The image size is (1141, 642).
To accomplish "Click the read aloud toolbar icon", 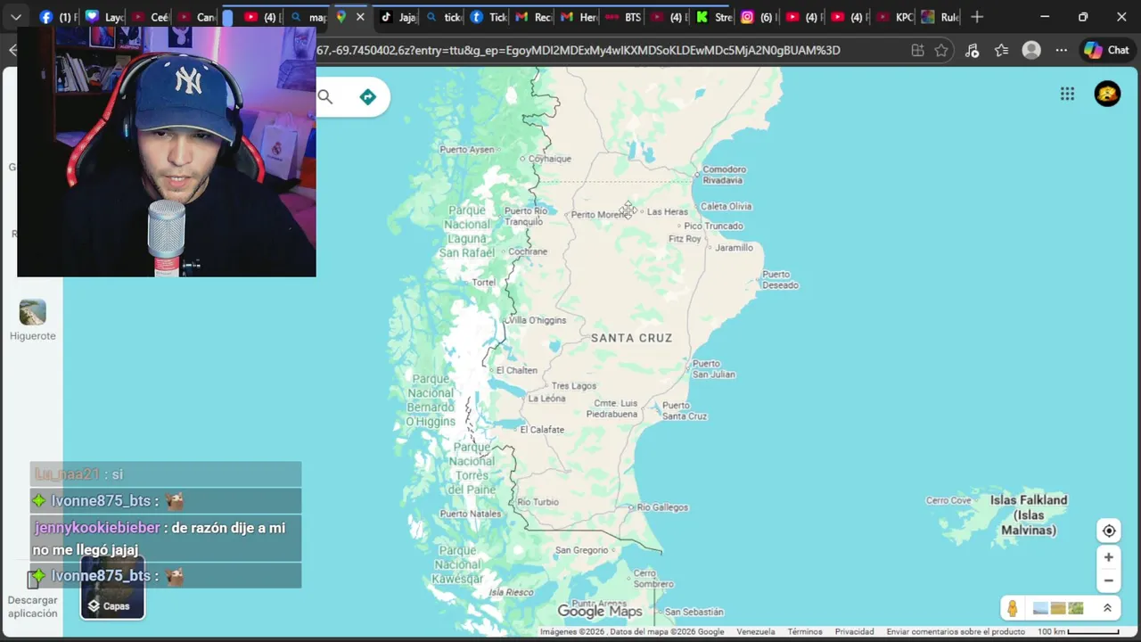I will 973,50.
